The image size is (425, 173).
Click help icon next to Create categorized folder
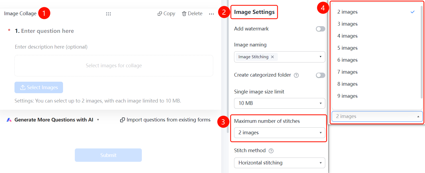[296, 75]
